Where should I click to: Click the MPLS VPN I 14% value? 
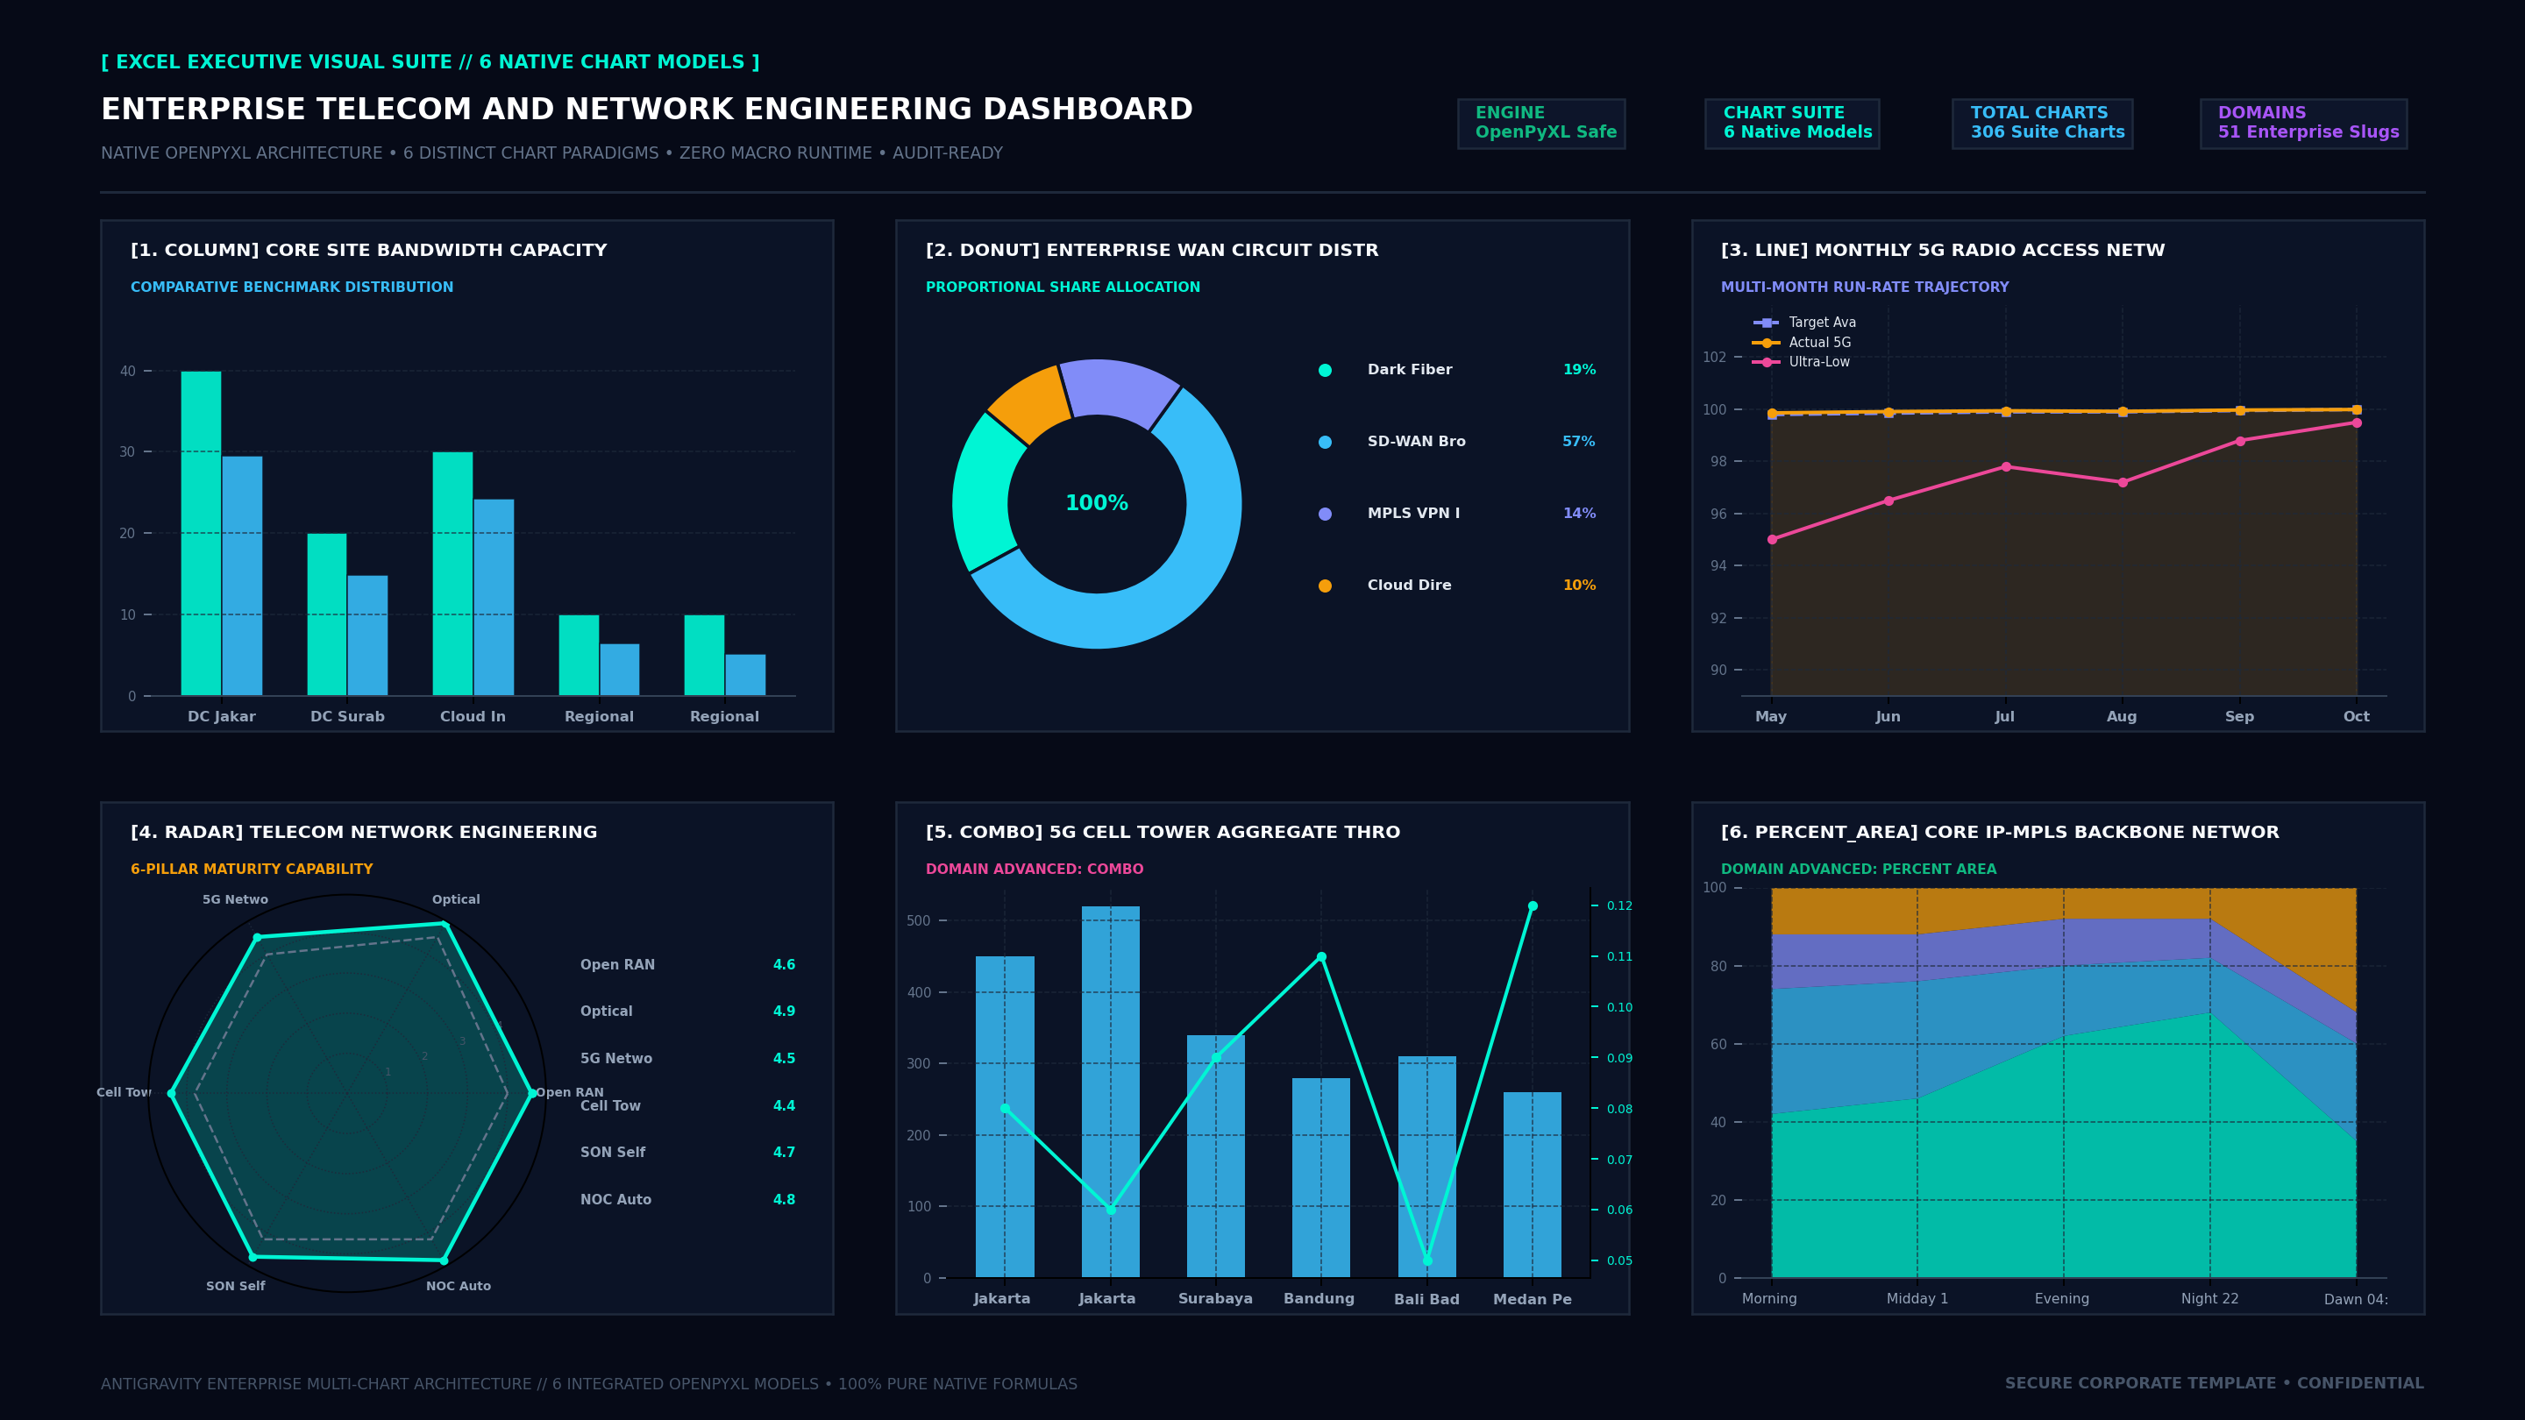1579,514
